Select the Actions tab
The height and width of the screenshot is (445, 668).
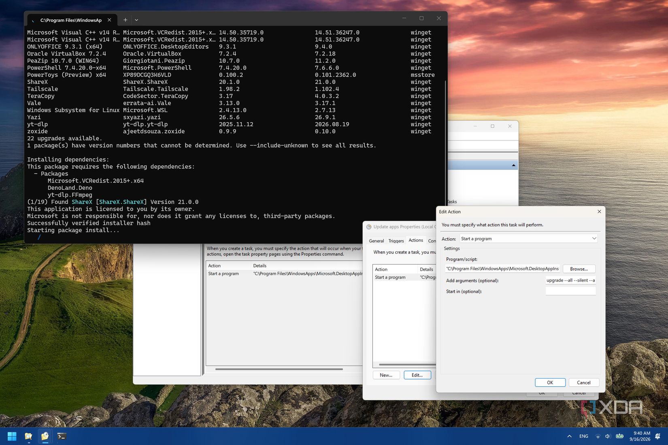[x=416, y=240]
